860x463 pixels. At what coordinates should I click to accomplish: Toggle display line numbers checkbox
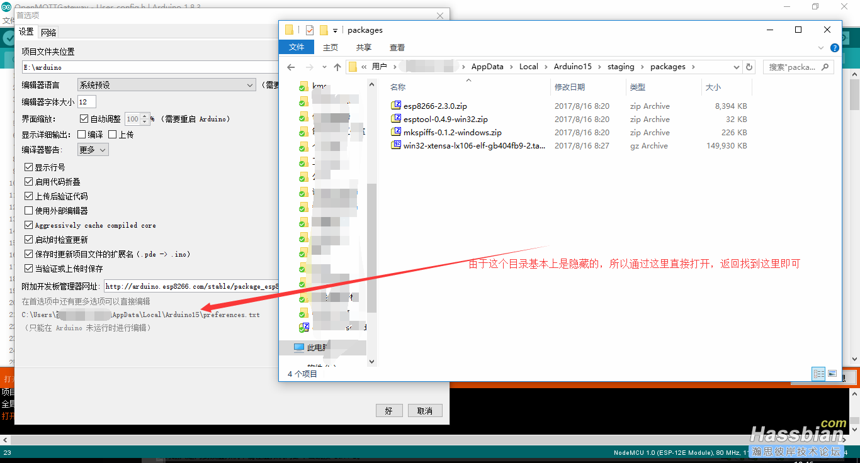[x=28, y=167]
